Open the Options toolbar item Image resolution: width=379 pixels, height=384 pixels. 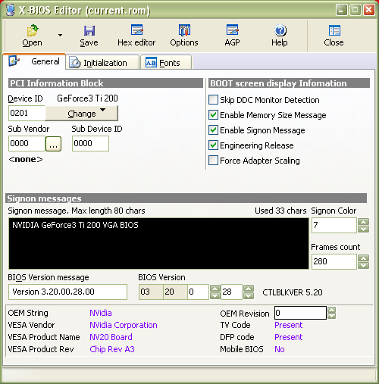click(184, 36)
